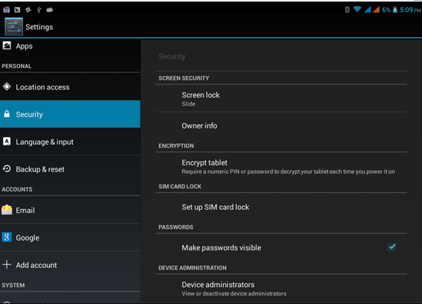Tap the sync arrows notification icon
Image resolution: width=422 pixels, height=304 pixels.
click(28, 10)
